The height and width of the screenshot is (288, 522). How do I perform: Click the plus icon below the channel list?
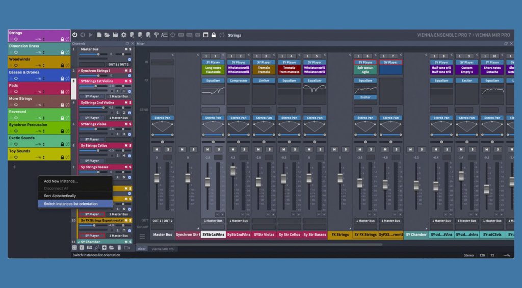coord(104,248)
